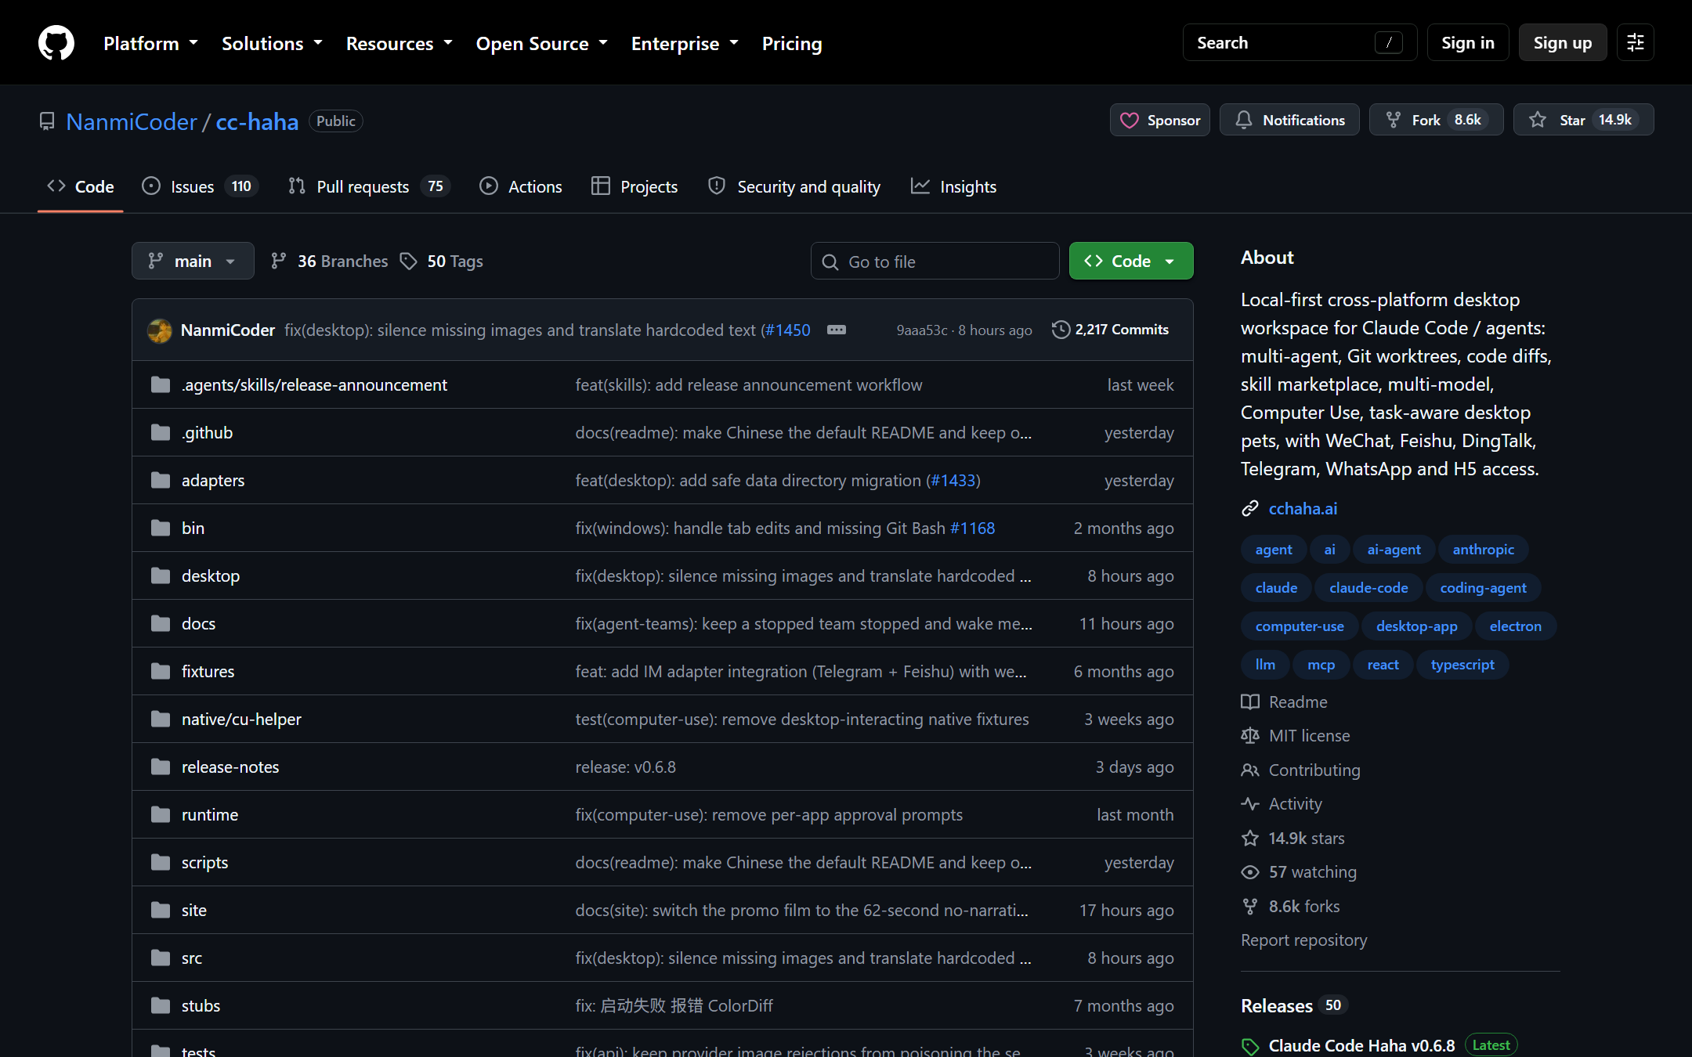Click the Sign up button
The width and height of the screenshot is (1692, 1057).
[x=1563, y=42]
